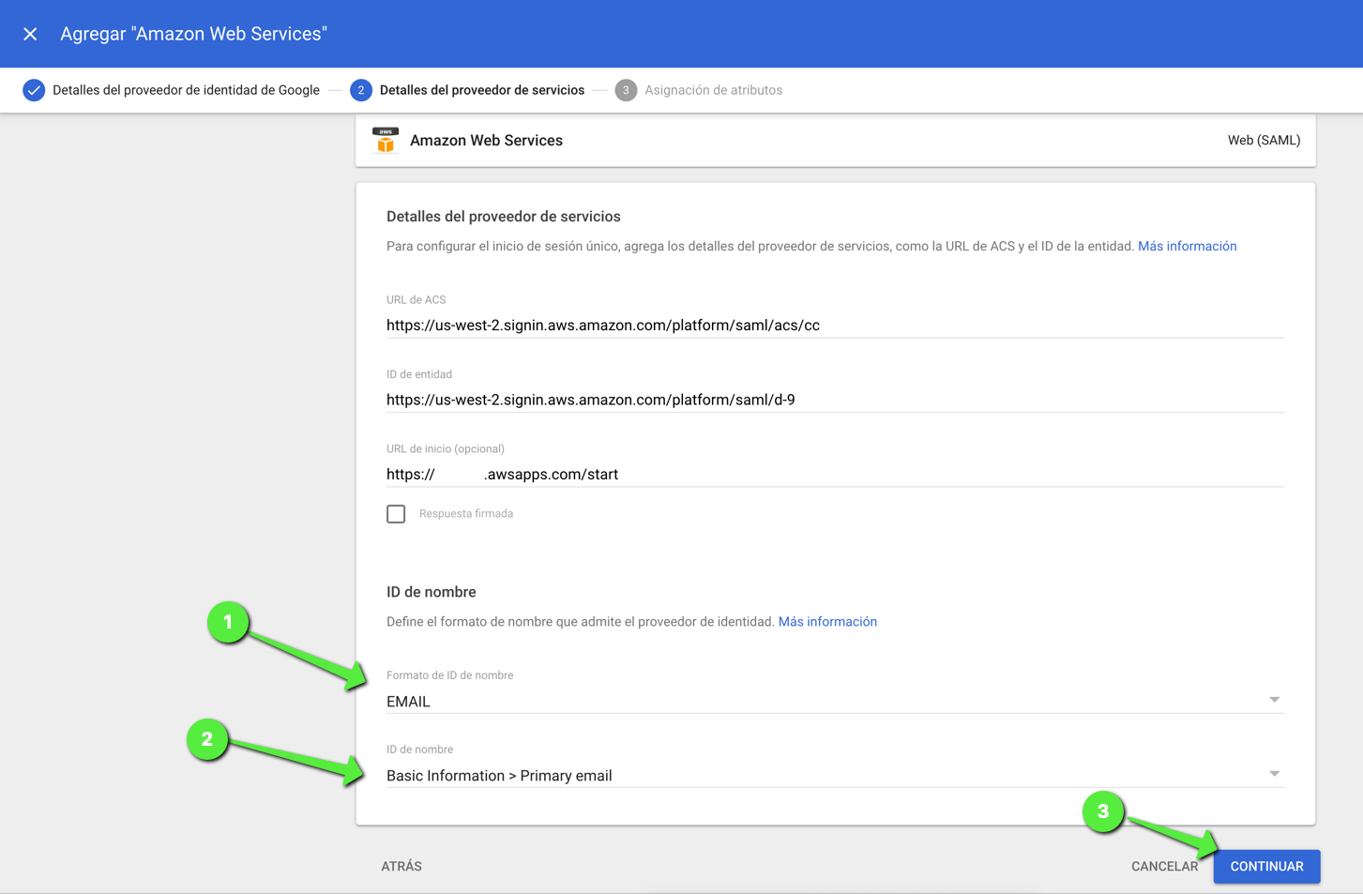Click the CONTINUAR button
1363x894 pixels.
point(1266,866)
